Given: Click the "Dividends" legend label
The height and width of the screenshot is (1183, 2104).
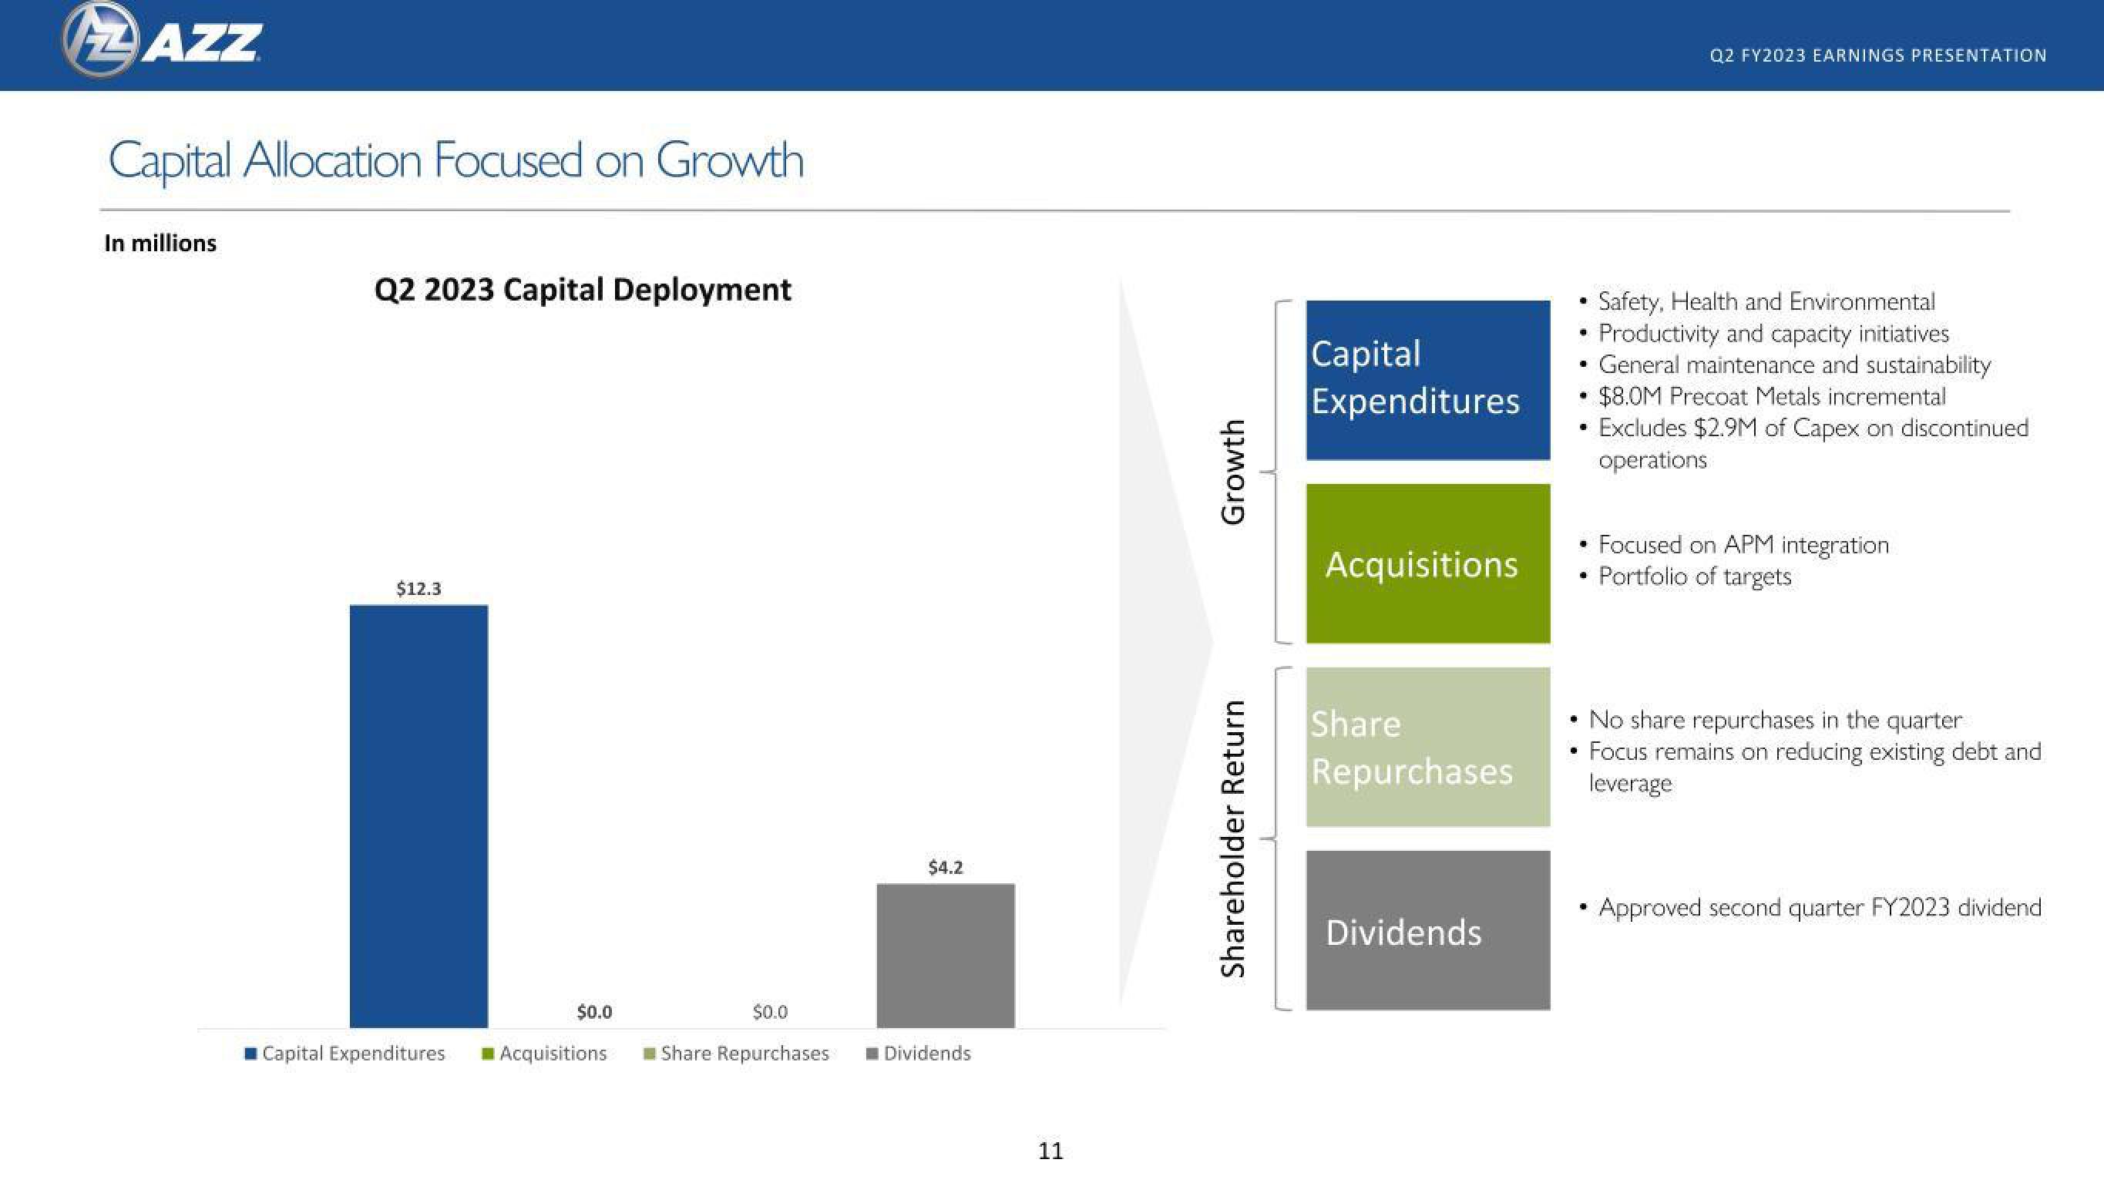Looking at the screenshot, I should point(927,1053).
